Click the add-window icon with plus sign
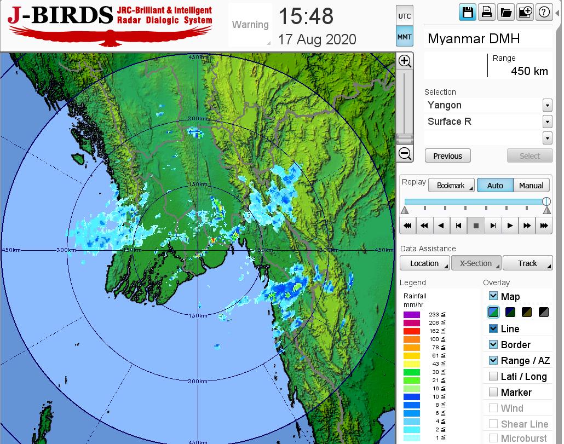The height and width of the screenshot is (444, 564). (x=525, y=13)
